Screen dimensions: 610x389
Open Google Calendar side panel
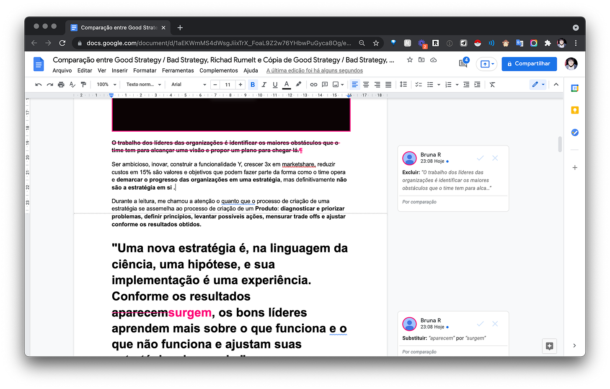click(575, 88)
